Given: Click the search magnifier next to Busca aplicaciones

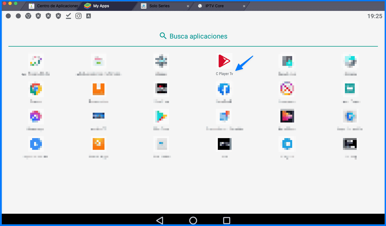Looking at the screenshot, I should tap(163, 36).
